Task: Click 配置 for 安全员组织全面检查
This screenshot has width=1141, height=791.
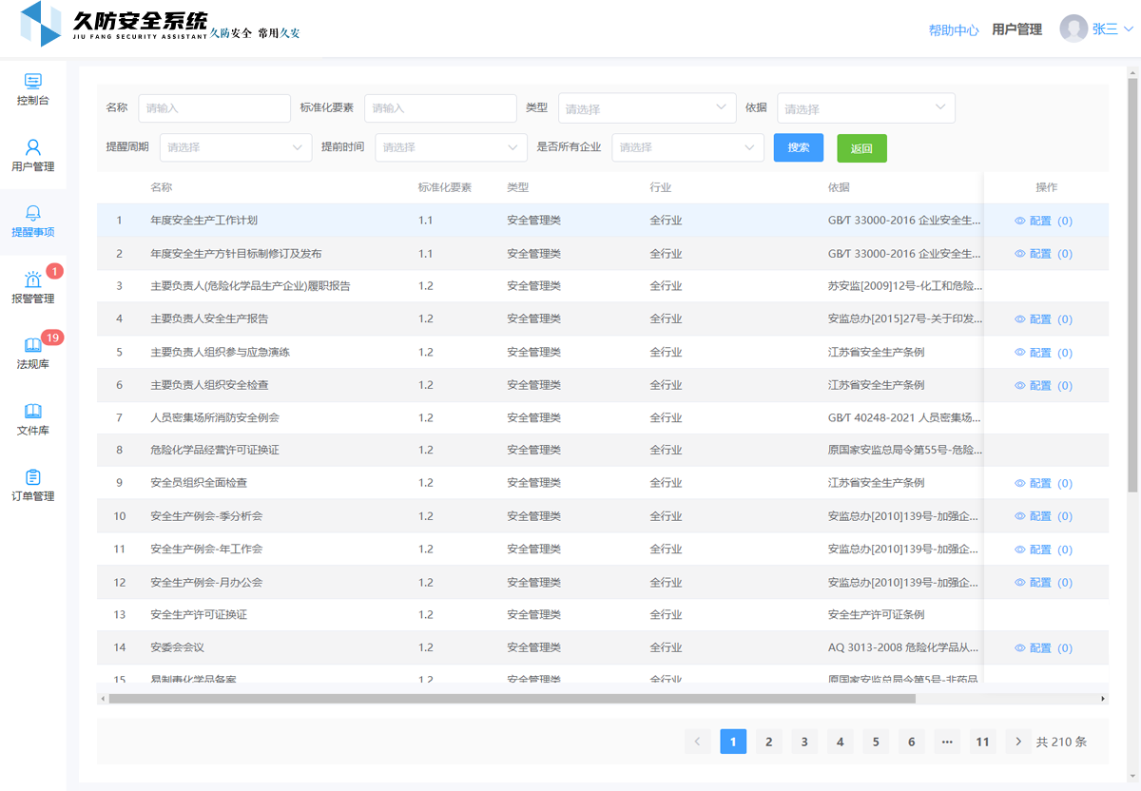Action: (x=1043, y=484)
